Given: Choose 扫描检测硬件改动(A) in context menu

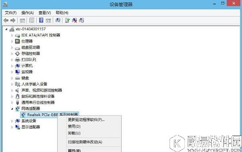Looking at the screenshot, I should pos(89,142).
